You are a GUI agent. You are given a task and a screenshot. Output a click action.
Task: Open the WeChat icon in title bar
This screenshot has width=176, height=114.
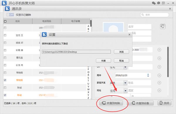tap(154, 3)
